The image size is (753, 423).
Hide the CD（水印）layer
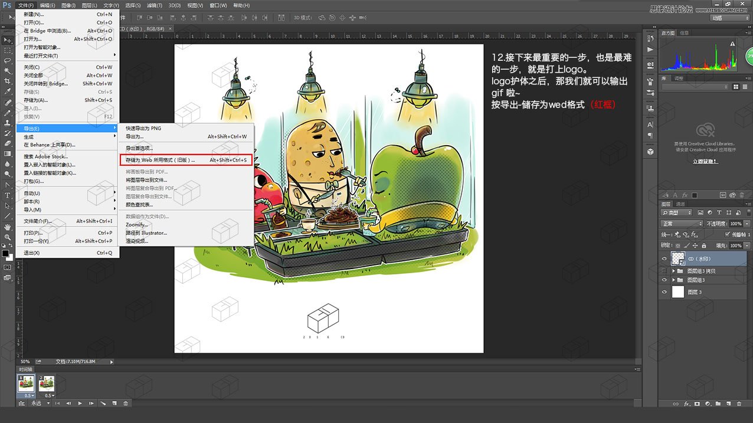coord(664,257)
